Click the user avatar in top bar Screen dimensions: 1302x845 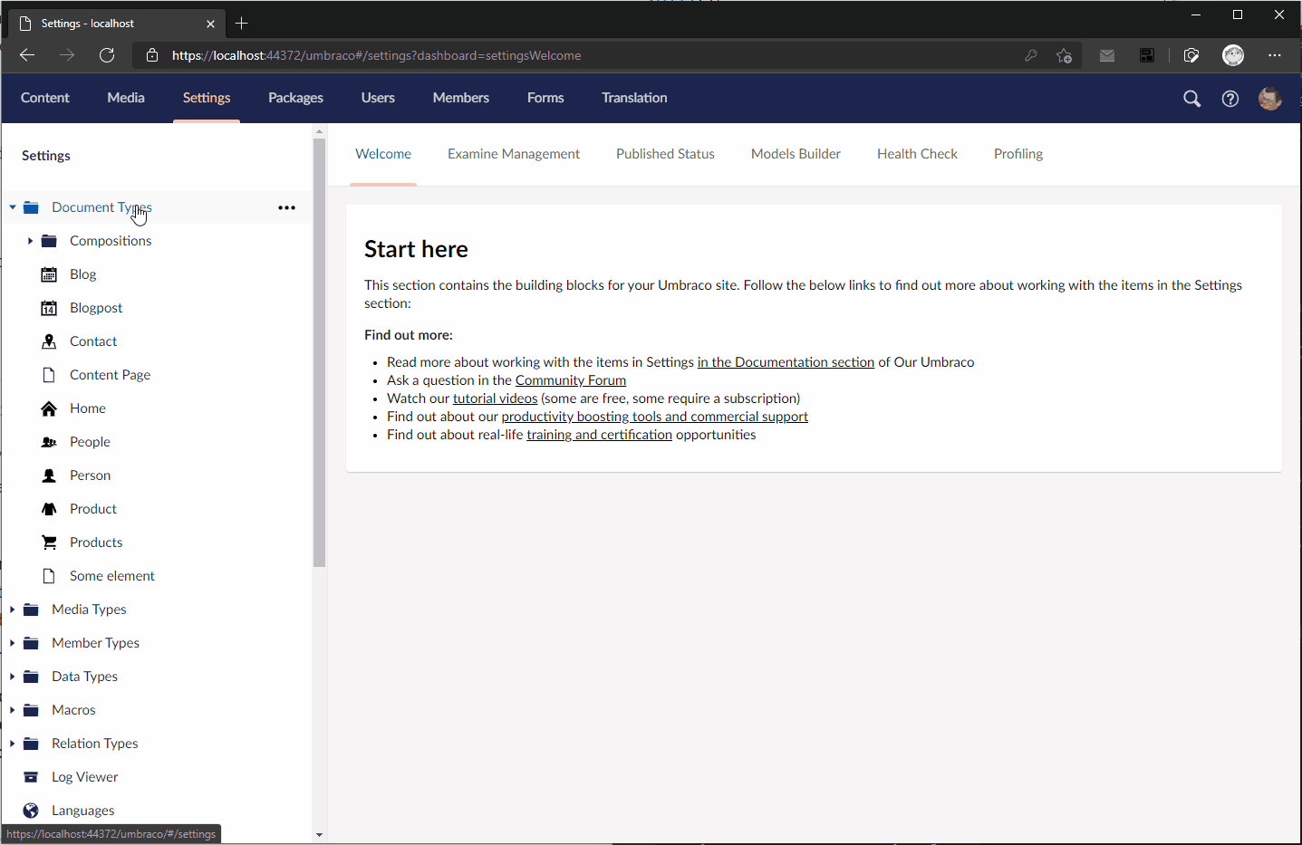[1269, 99]
